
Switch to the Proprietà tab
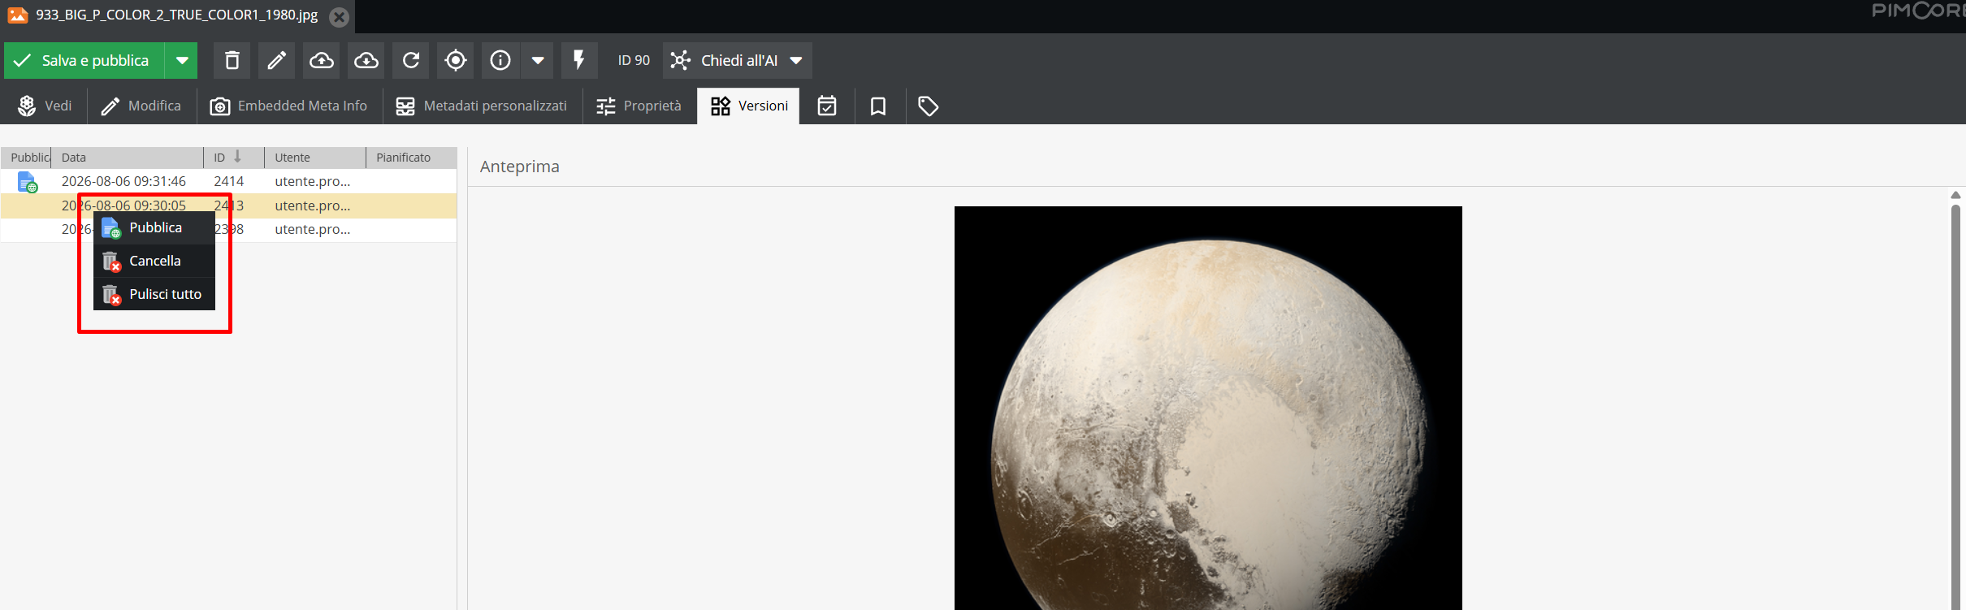[x=639, y=106]
